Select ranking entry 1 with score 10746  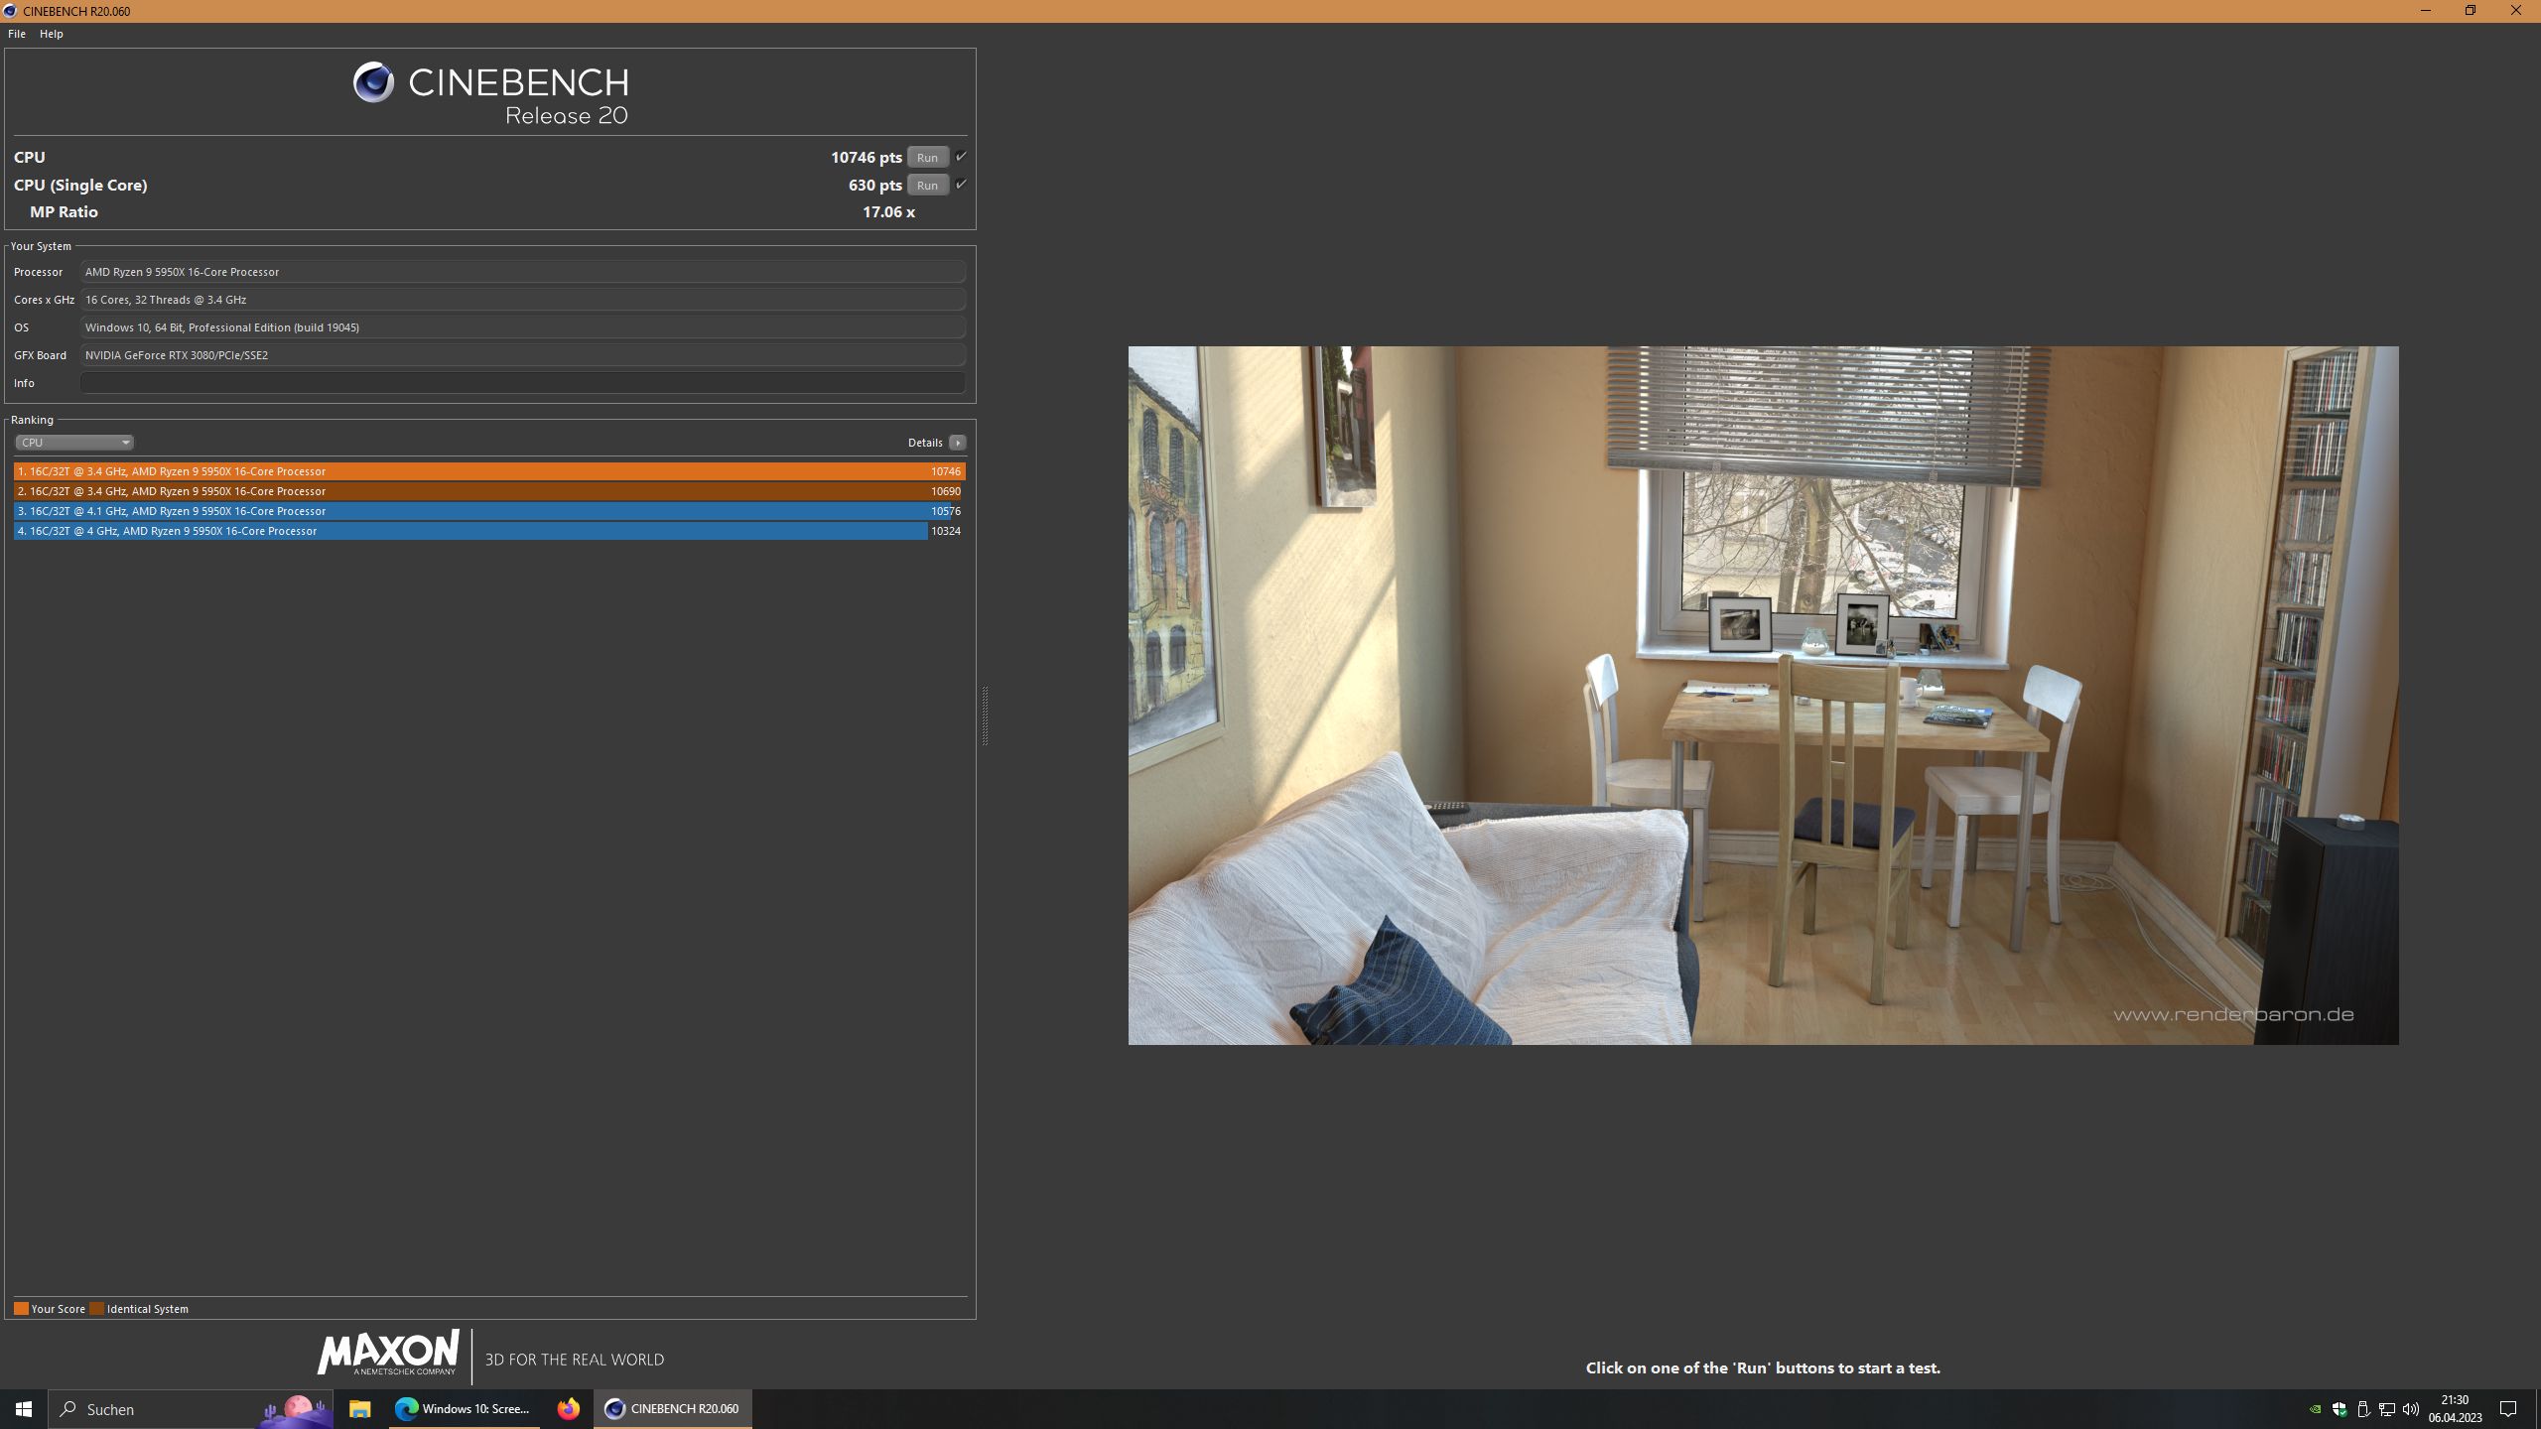tap(489, 471)
